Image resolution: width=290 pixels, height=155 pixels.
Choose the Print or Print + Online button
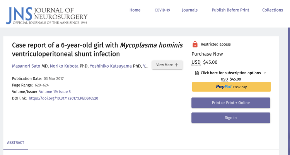point(231,102)
